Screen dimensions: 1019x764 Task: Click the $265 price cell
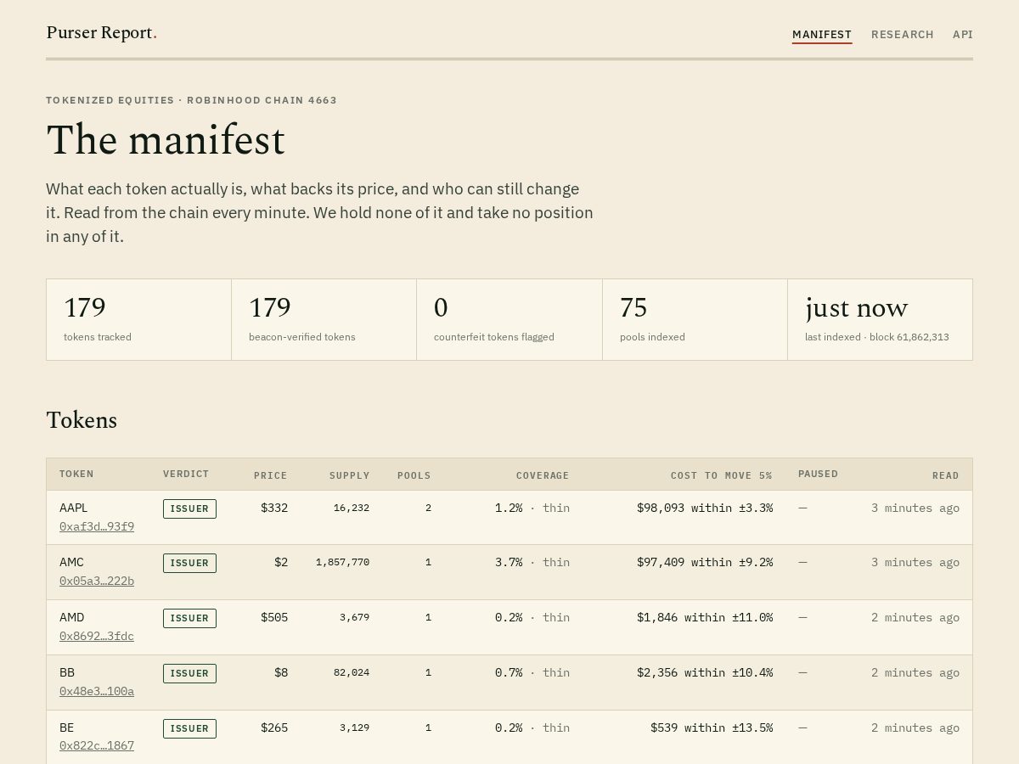coord(274,727)
